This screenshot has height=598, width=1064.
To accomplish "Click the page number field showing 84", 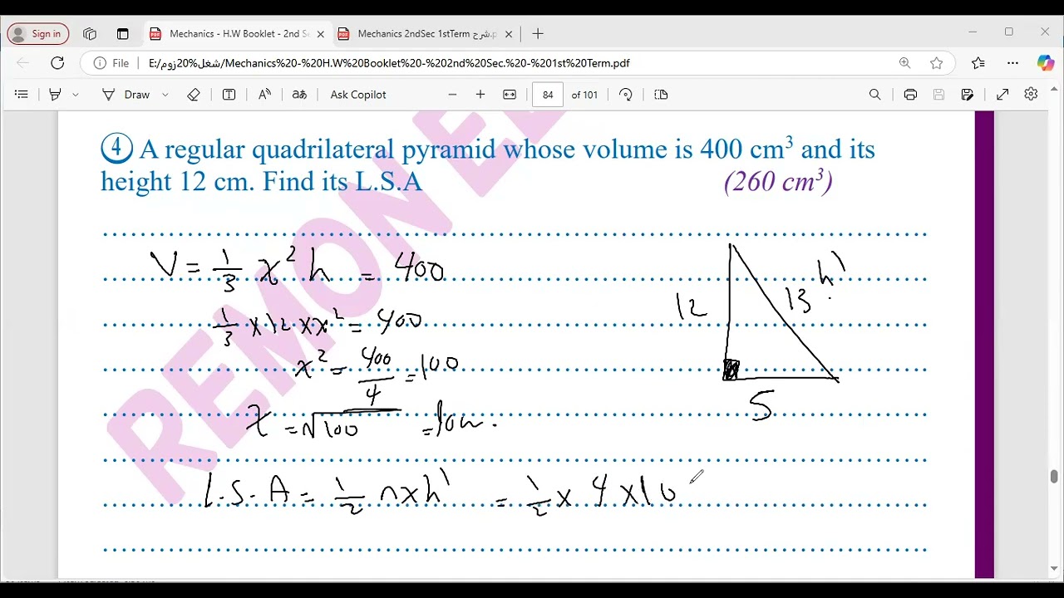I will 548,95.
